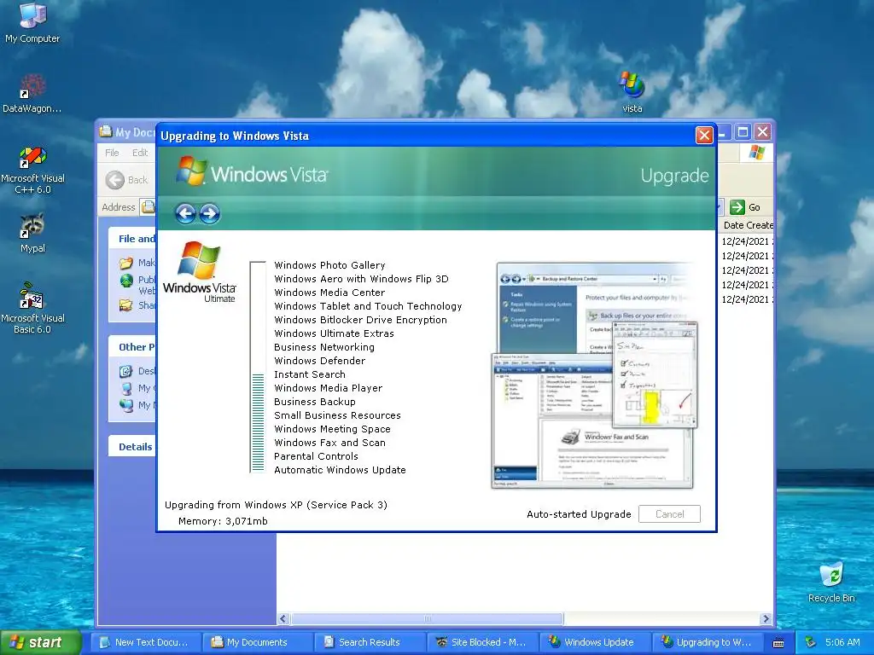
Task: Click the Go arrow in My Documents
Action: [x=737, y=207]
